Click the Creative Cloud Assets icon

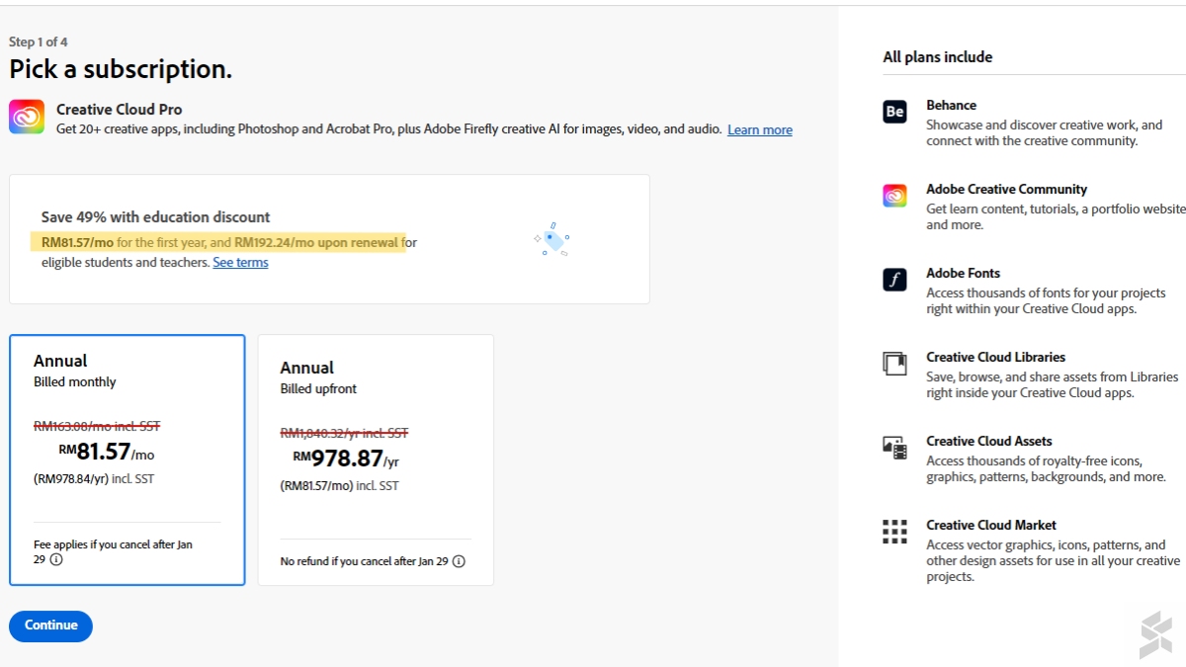coord(894,449)
